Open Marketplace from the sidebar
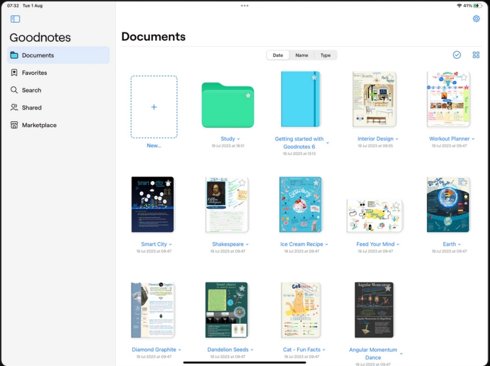This screenshot has height=366, width=490. tap(58, 125)
